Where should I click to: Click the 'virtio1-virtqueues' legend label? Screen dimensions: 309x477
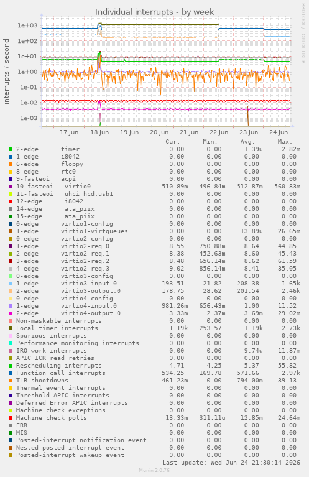click(95, 231)
